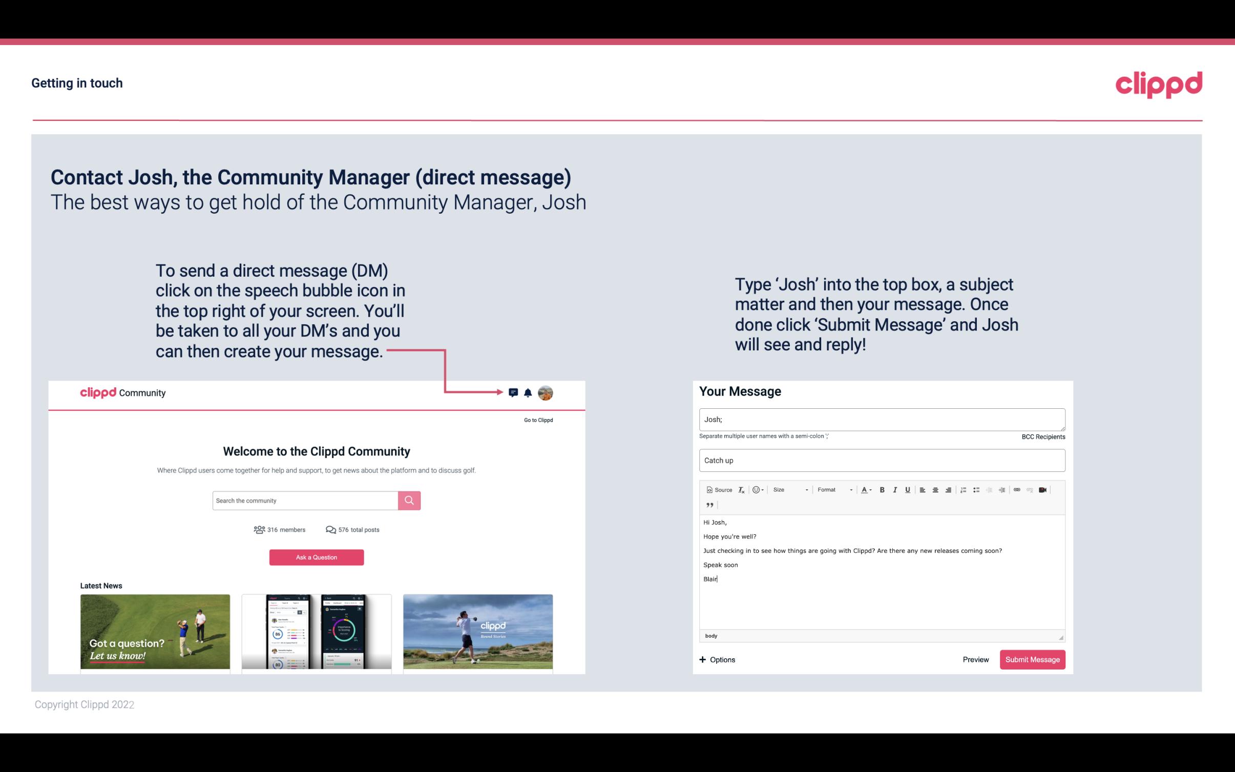Click the 'Go to Clippd' link
Screen dimensions: 1235x772
[x=536, y=420]
